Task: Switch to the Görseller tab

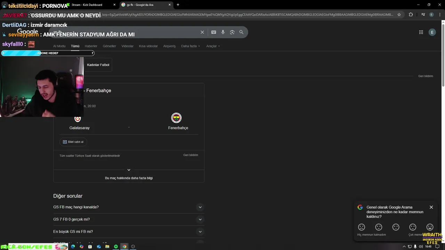Action: tap(110, 46)
